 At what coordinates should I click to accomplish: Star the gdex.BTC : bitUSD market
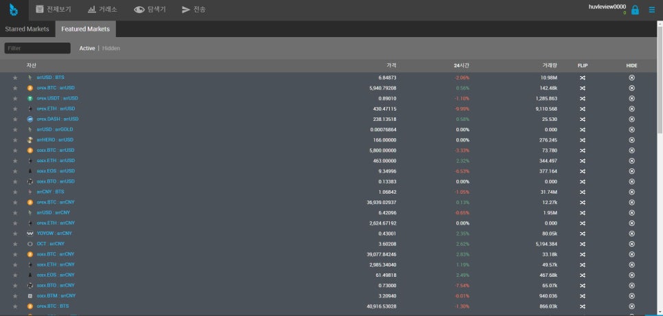pyautogui.click(x=15, y=150)
